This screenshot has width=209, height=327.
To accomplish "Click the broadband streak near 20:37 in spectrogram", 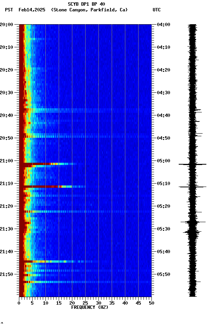I will (x=85, y=109).
